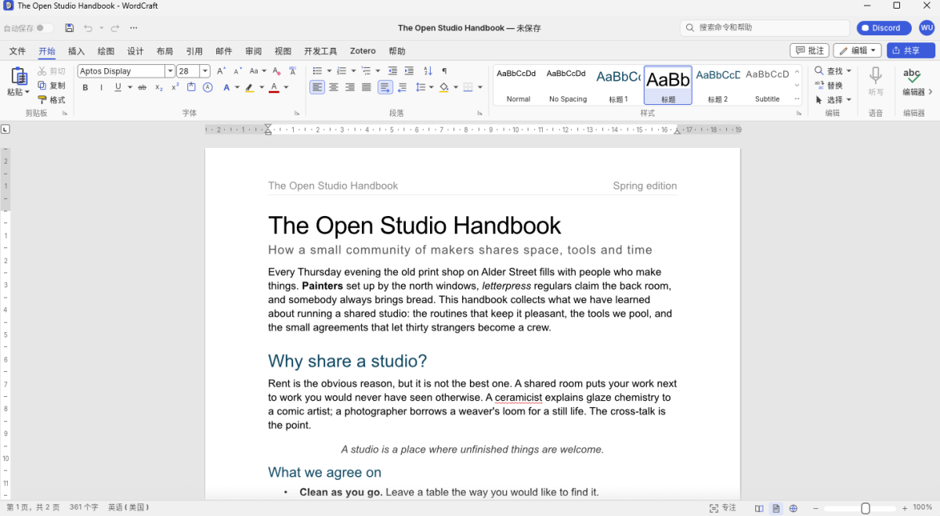Copy selection with the 复制 button

pos(52,85)
